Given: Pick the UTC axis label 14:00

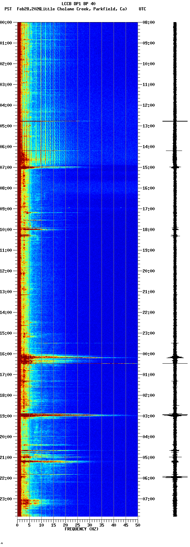Looking at the screenshot, I should [149, 147].
